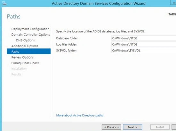The image size is (176, 131).
Task: Open the Additional Options step
Action: (25, 46)
